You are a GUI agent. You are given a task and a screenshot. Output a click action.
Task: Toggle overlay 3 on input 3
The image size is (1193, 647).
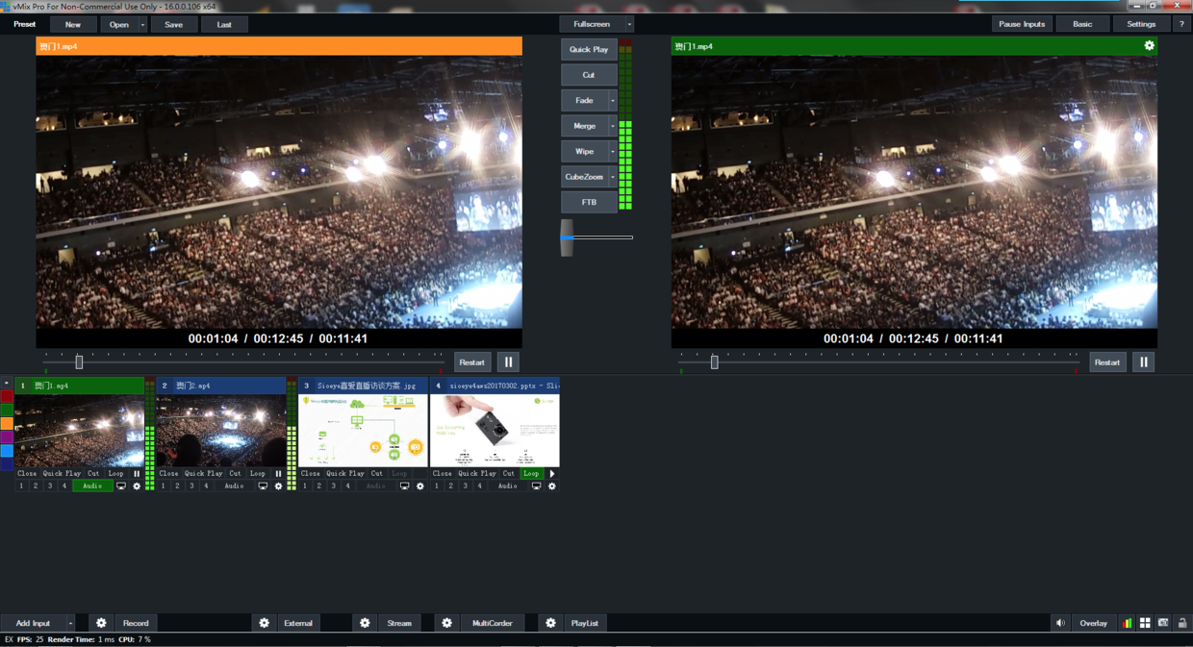coord(333,486)
